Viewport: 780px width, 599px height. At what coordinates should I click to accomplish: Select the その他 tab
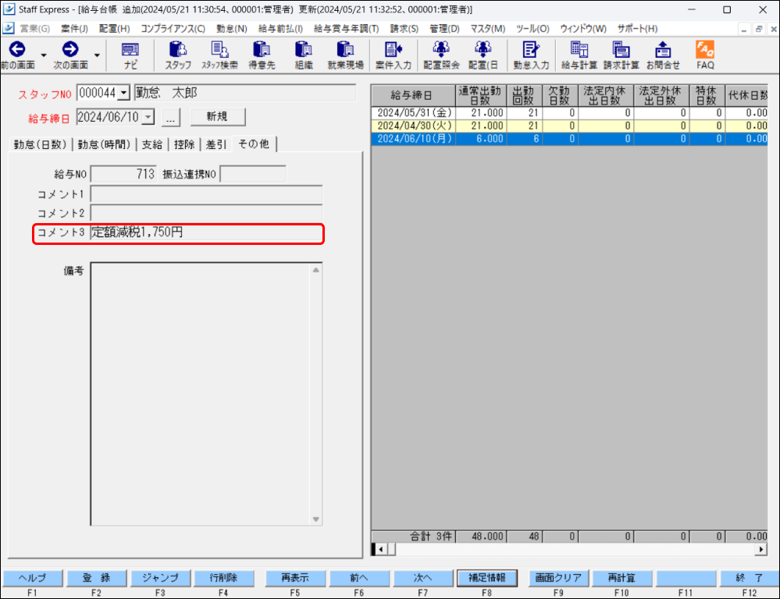(x=254, y=144)
